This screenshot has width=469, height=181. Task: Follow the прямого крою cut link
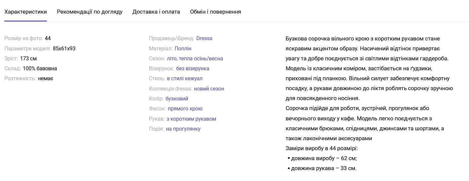click(185, 109)
